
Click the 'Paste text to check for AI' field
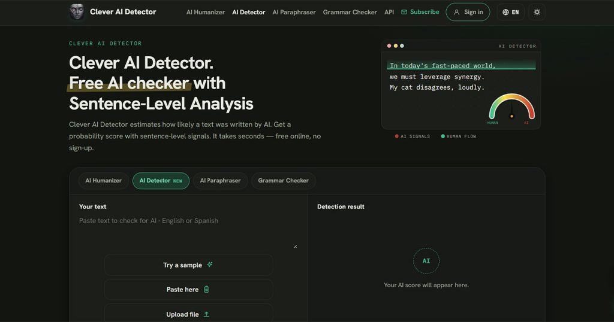[188, 232]
